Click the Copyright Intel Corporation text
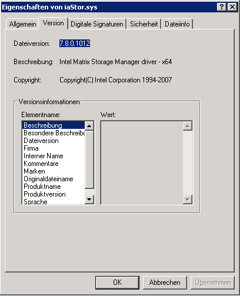The width and height of the screenshot is (240, 296). pos(116,80)
